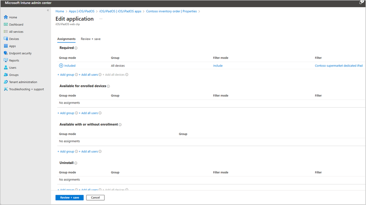Open Endpoint security in sidebar
Image resolution: width=366 pixels, height=205 pixels.
coord(20,53)
